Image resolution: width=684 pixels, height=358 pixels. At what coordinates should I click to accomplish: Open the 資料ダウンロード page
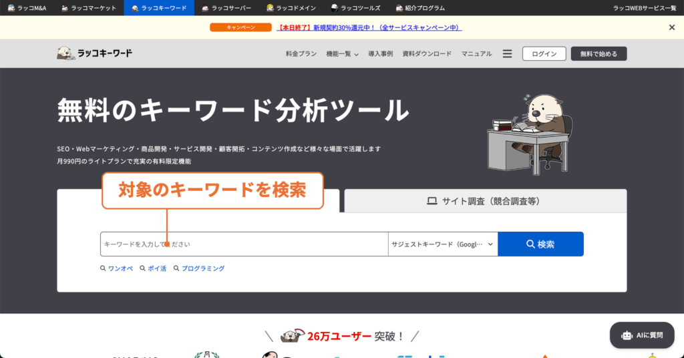point(427,53)
